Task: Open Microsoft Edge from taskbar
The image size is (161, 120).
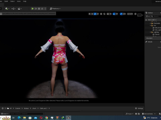Action: pos(19,118)
